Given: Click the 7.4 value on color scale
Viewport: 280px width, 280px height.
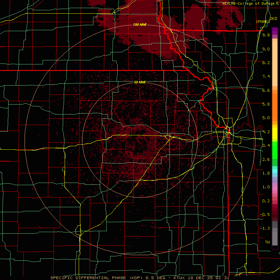Looking at the screenshot, I should point(266,77).
